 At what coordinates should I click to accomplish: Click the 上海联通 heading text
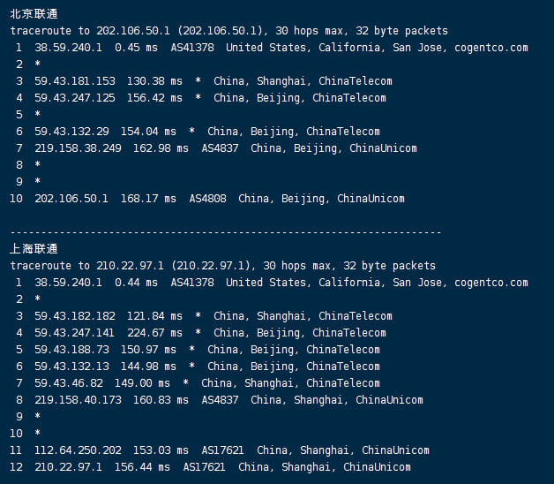[35, 249]
